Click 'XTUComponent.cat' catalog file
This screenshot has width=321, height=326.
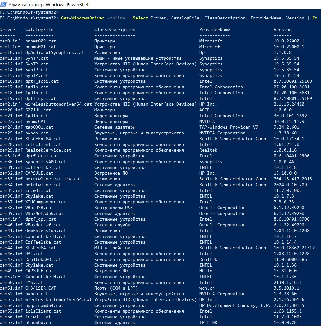tap(46, 202)
